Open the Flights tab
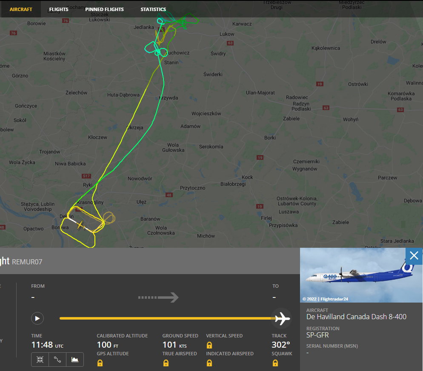 59,9
